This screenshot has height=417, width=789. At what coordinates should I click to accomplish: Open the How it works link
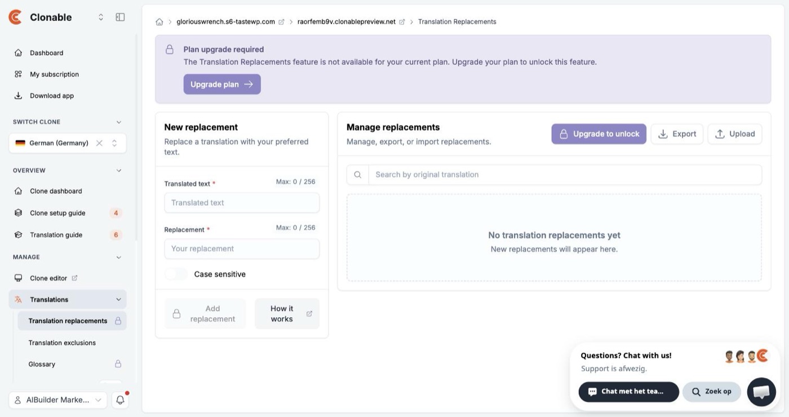click(x=287, y=314)
